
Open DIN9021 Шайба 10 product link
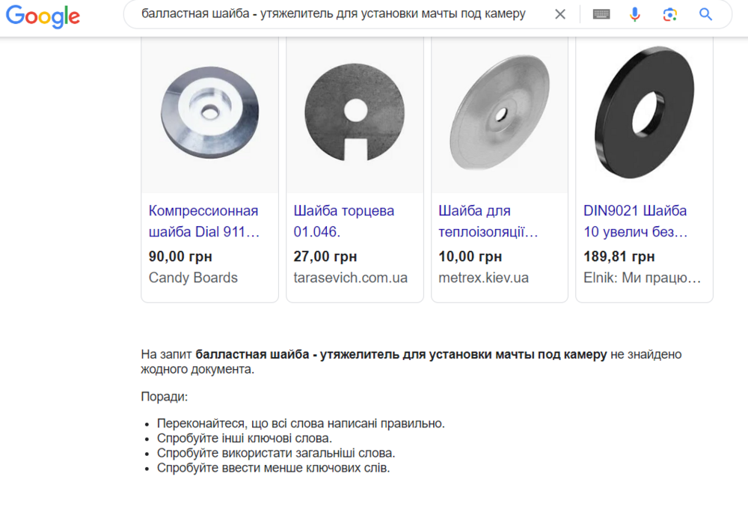point(635,221)
